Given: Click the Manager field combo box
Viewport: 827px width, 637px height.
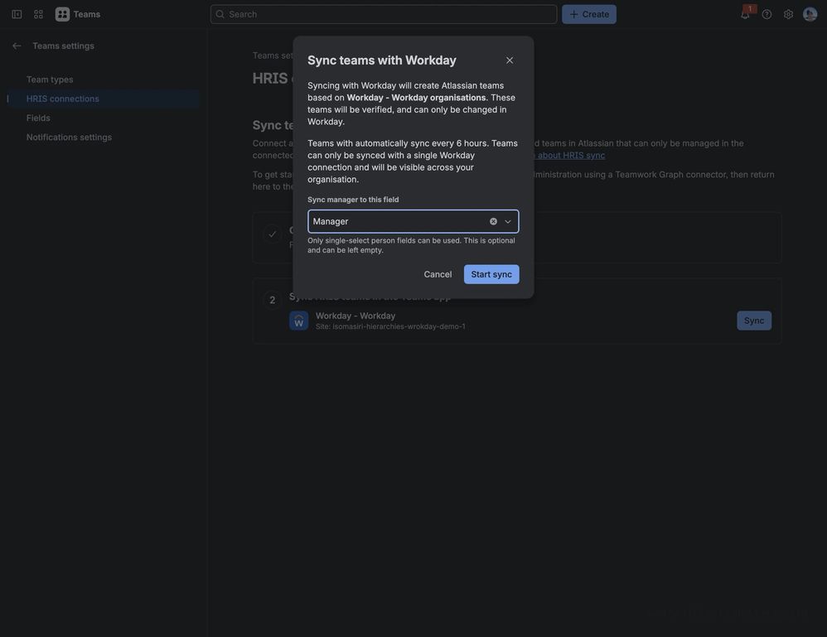Looking at the screenshot, I should (413, 221).
